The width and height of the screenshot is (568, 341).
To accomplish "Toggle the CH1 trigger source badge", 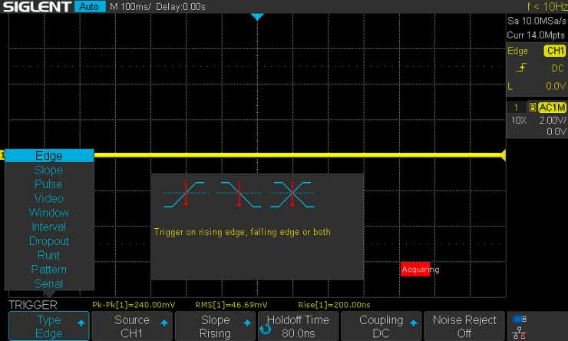I will click(x=554, y=51).
